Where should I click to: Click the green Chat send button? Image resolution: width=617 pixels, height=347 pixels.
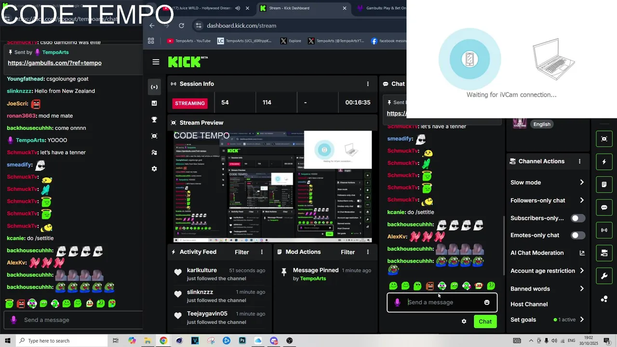485,321
